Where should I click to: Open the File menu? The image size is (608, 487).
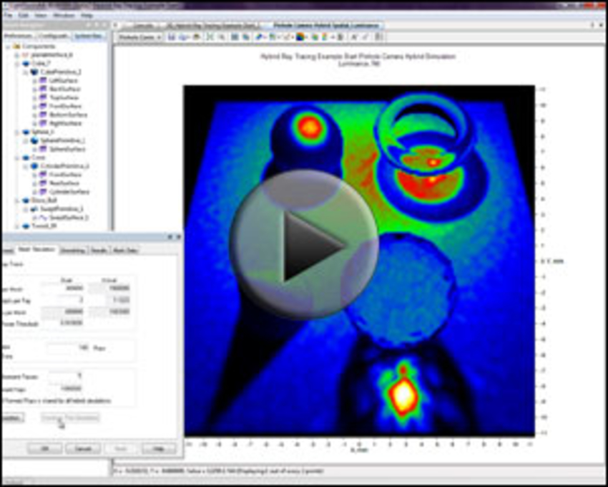[7, 14]
